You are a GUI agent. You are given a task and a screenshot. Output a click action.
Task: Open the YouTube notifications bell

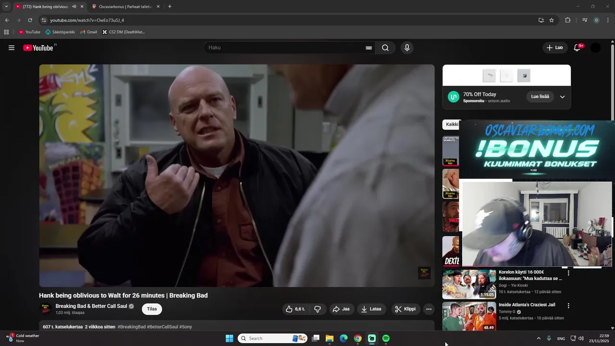(578, 48)
